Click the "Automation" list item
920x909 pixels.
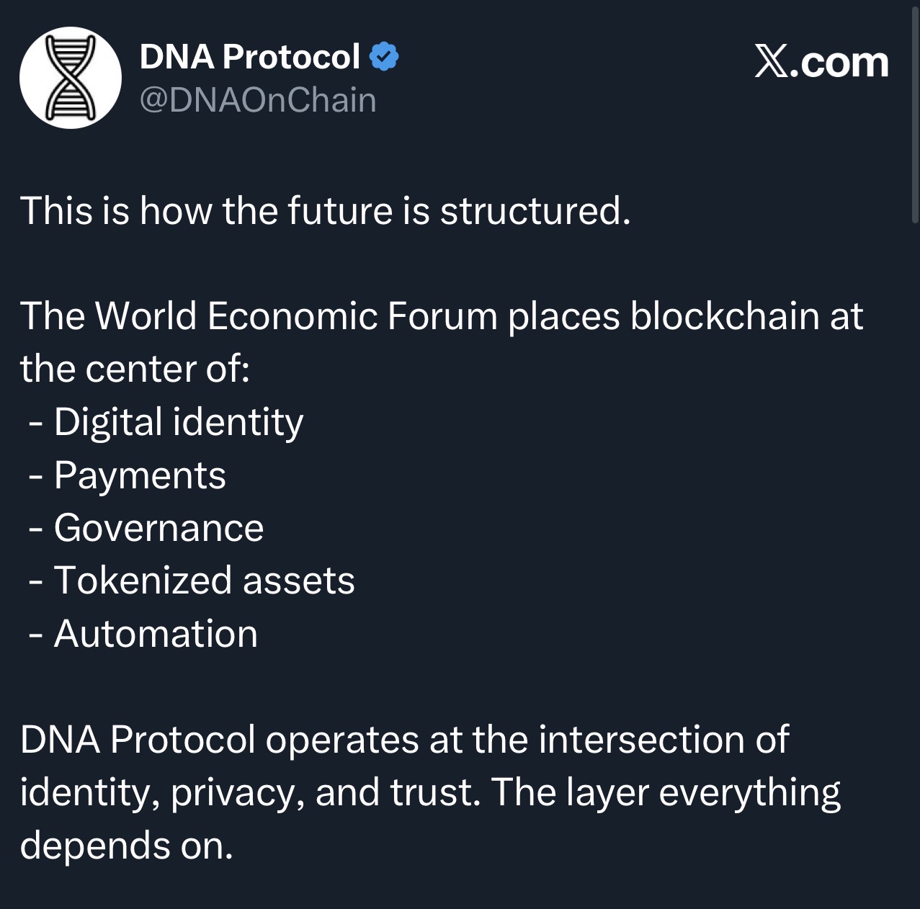click(x=156, y=634)
